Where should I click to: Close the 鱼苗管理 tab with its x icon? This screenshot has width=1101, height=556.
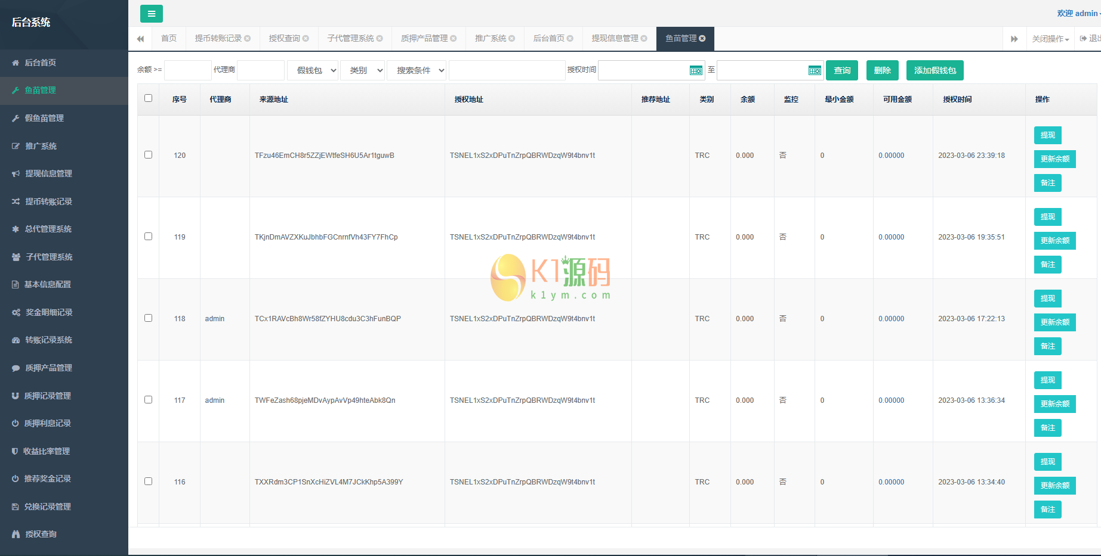click(702, 39)
